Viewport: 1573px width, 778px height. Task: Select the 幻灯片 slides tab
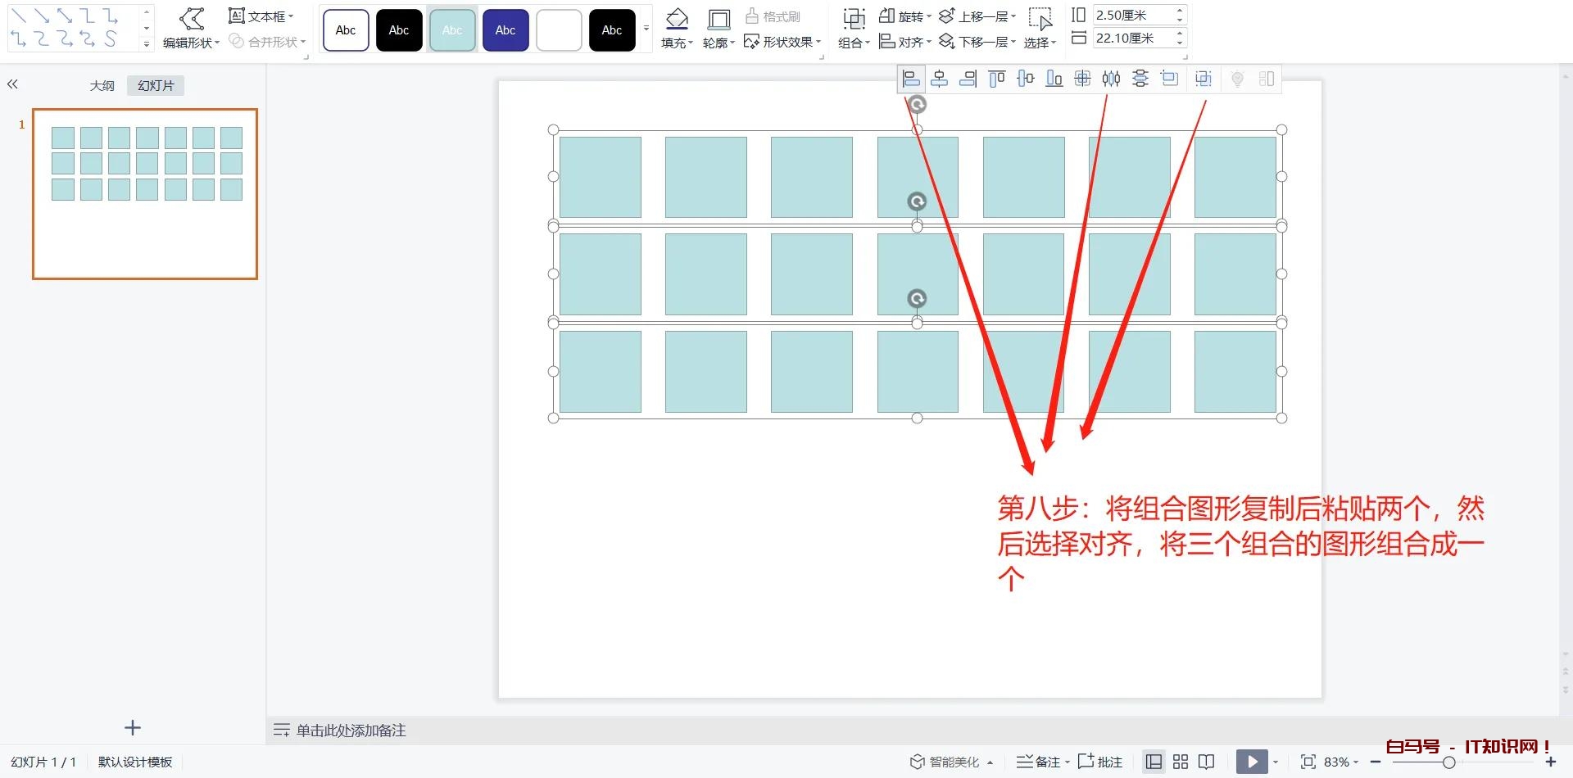[156, 86]
